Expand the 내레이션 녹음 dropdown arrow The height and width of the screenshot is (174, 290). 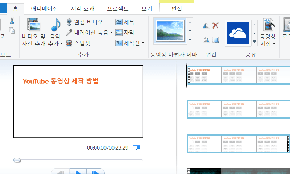pyautogui.click(x=112, y=33)
